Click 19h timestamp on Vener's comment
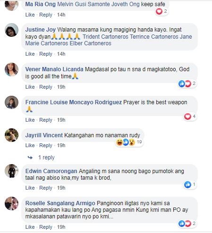The image size is (212, 233). coord(61,87)
